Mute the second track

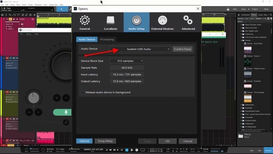(7, 58)
